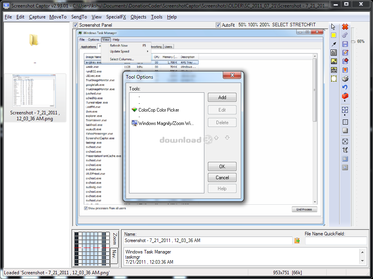Open the Capture menu
Screen dimensions: 373x279
(37, 17)
